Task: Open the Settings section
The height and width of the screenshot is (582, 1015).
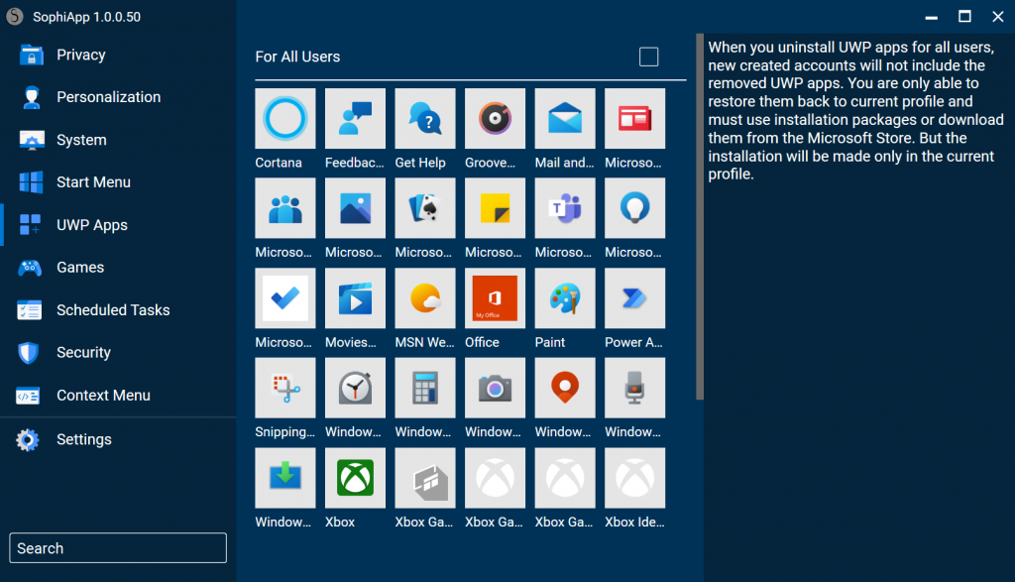Action: [84, 439]
